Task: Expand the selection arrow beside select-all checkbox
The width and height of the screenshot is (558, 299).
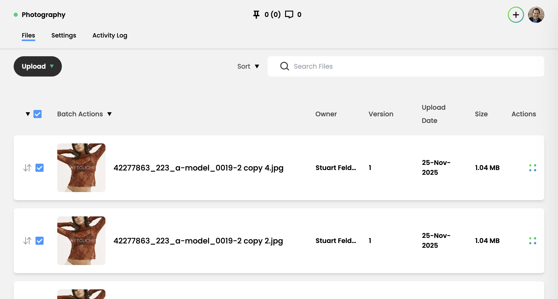Action: point(28,114)
